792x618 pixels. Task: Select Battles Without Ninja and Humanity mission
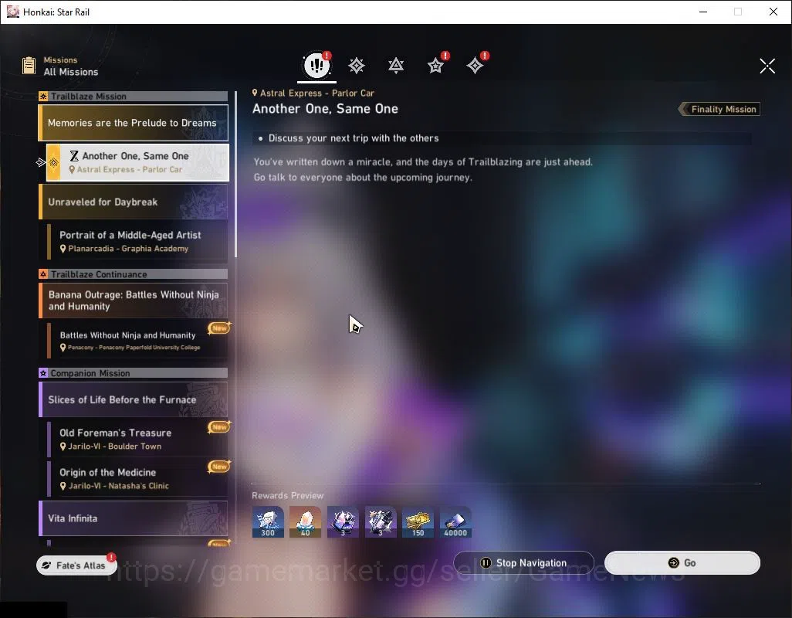[137, 340]
